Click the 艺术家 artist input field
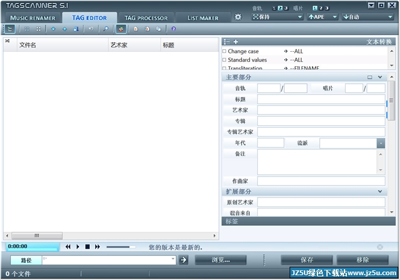400x280 pixels. [x=321, y=110]
